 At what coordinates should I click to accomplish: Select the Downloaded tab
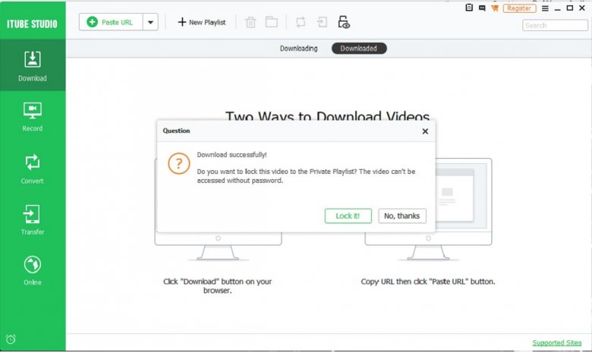(x=358, y=49)
